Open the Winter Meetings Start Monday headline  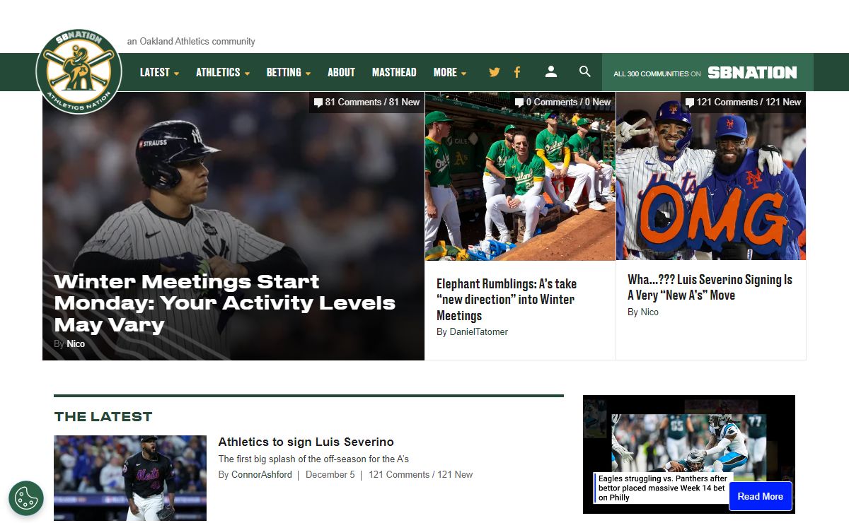[x=224, y=303]
